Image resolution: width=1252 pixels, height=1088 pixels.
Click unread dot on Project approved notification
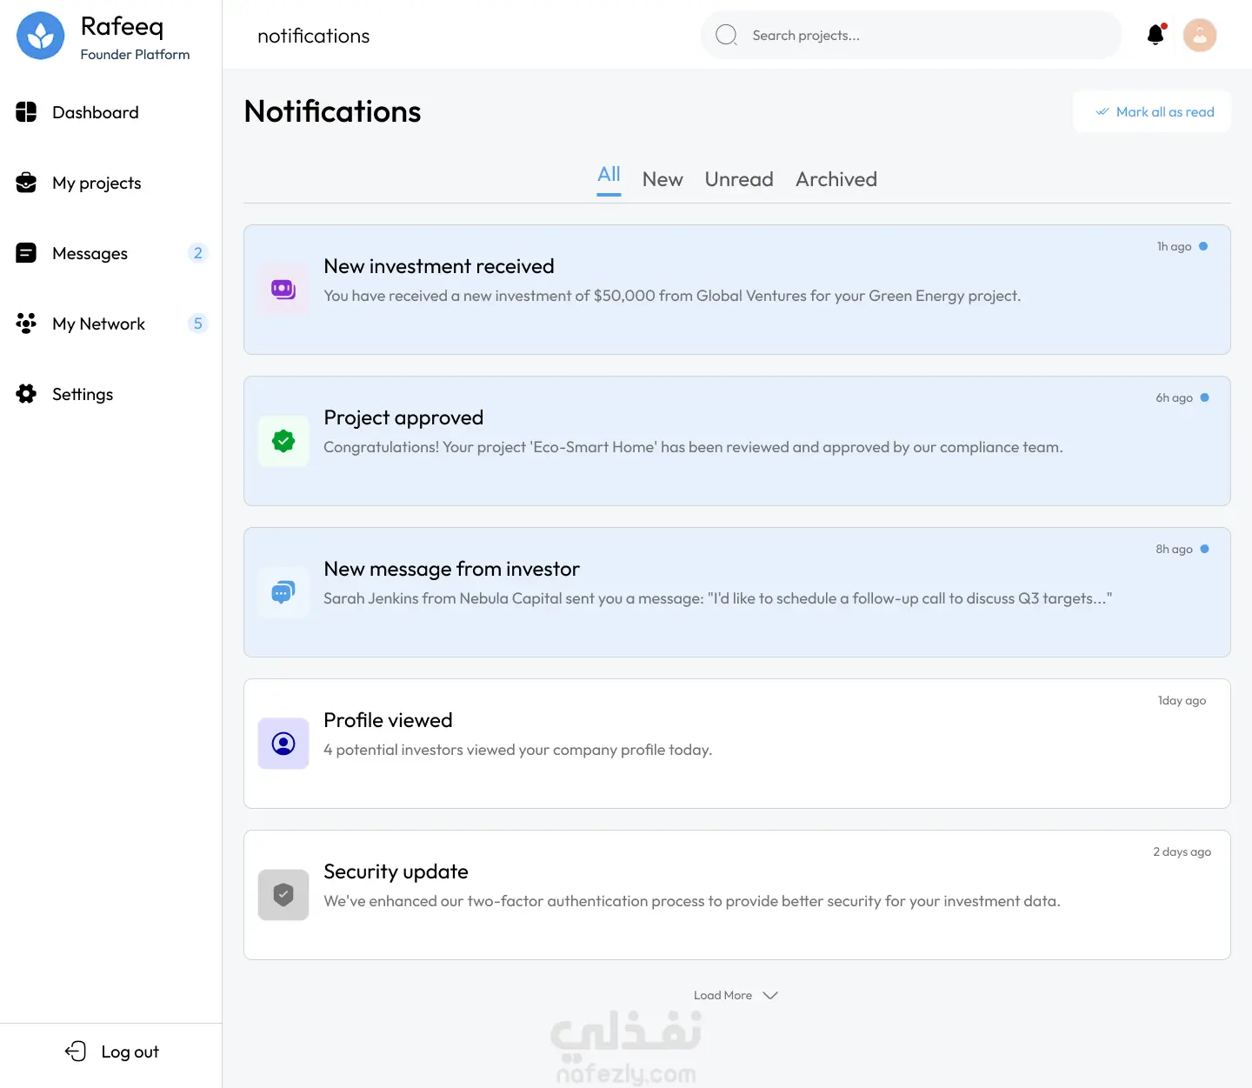coord(1204,397)
